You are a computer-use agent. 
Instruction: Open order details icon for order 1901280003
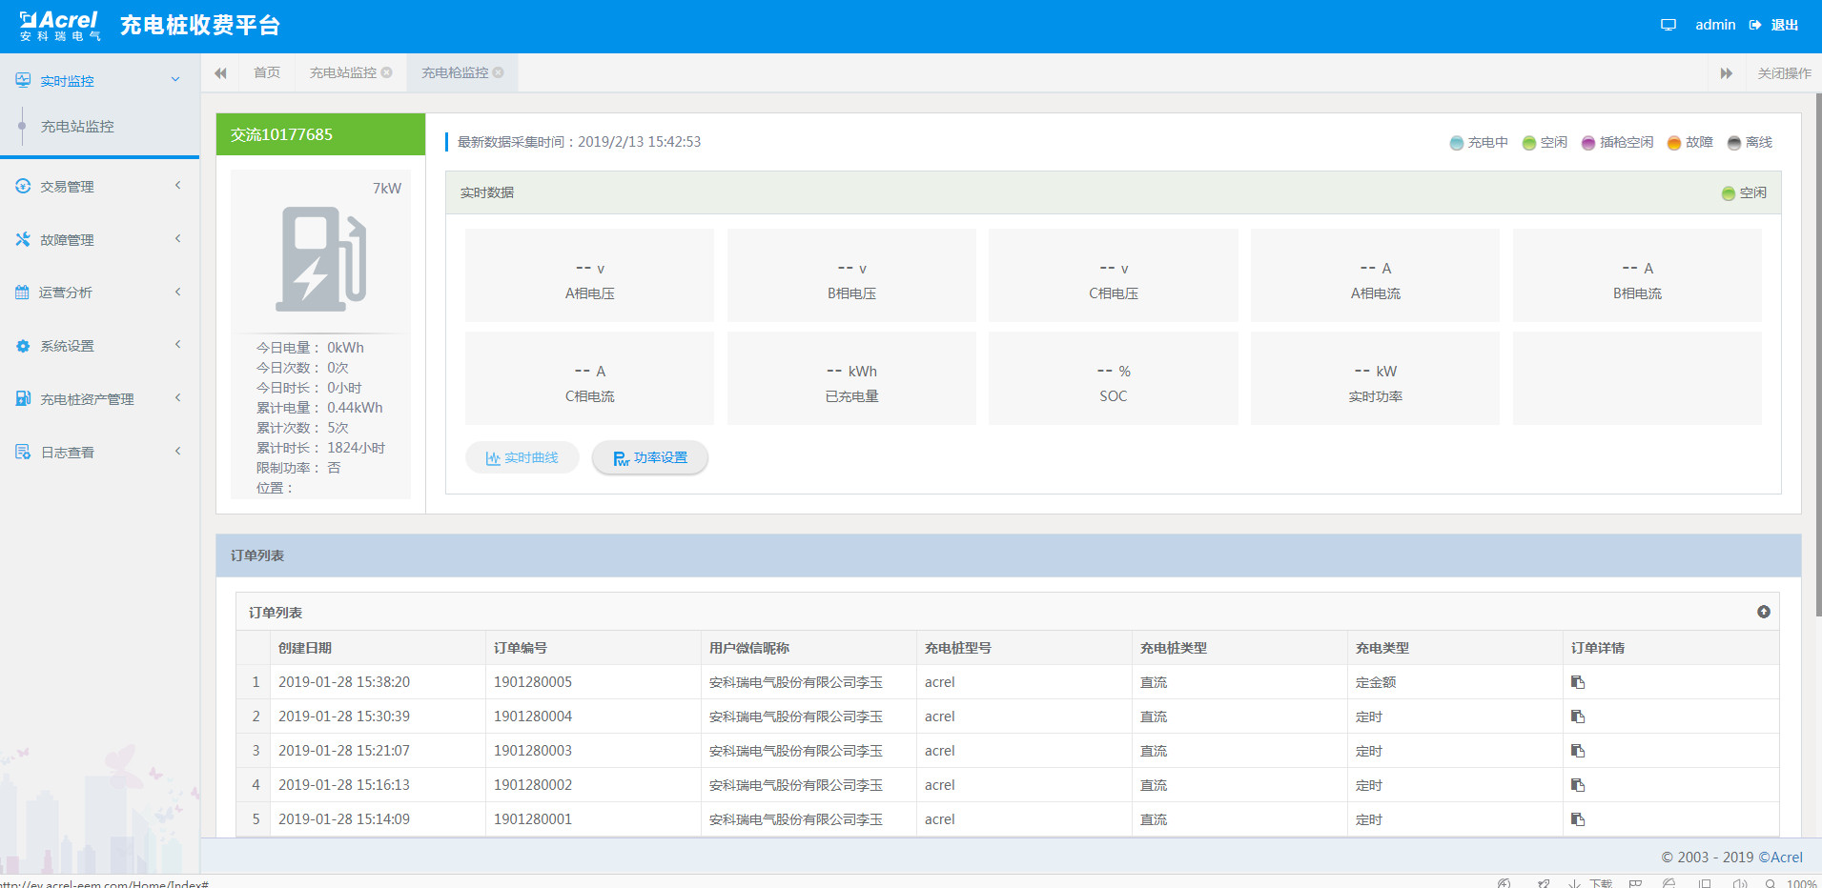1578,751
